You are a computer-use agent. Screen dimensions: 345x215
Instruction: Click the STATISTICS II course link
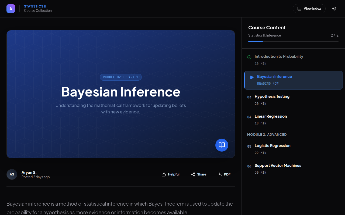[x=33, y=6]
